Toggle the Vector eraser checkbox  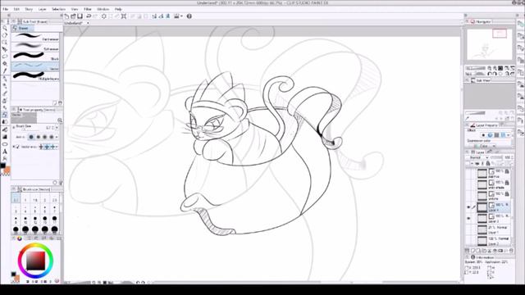(17, 147)
